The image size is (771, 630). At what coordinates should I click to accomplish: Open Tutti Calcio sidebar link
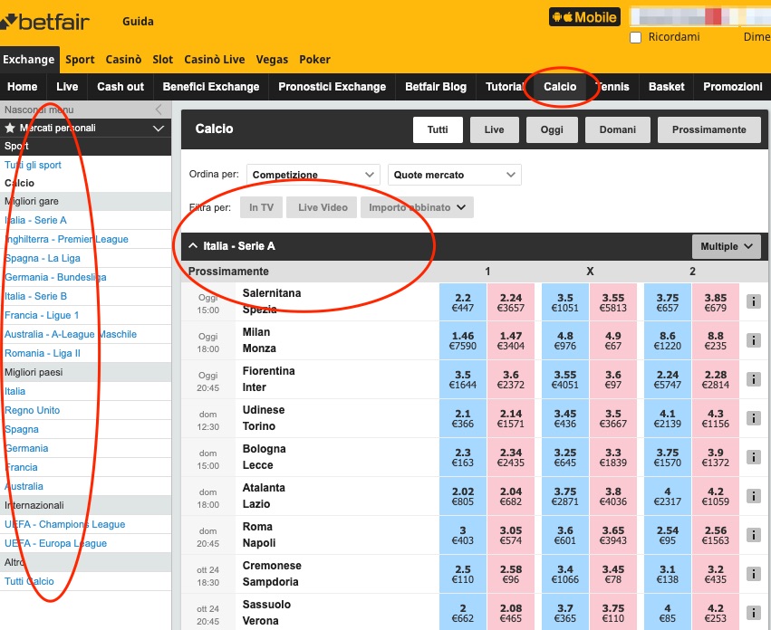[x=29, y=581]
